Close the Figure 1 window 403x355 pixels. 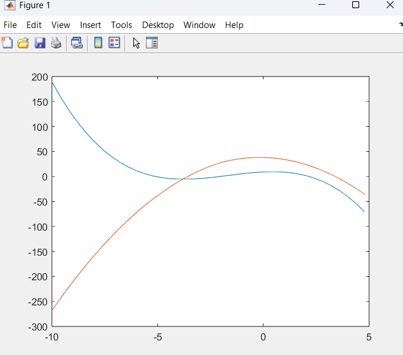pyautogui.click(x=390, y=5)
